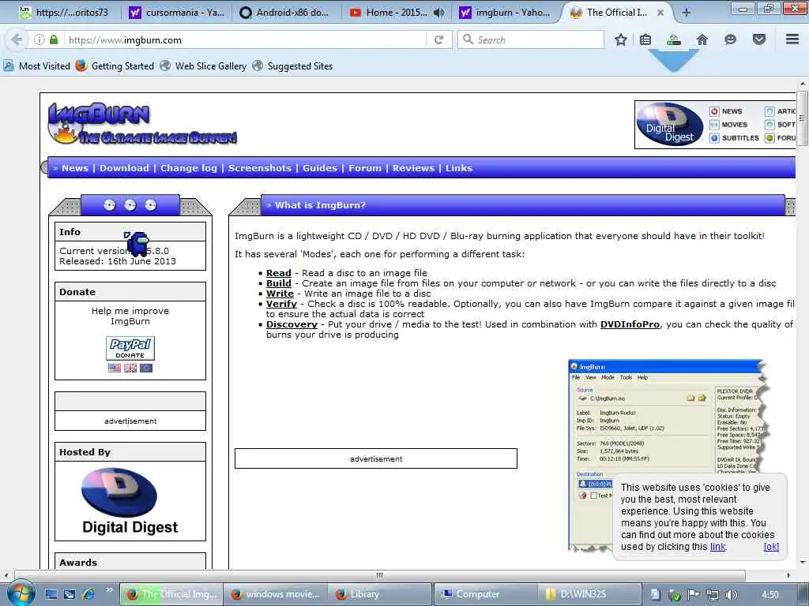This screenshot has width=809, height=606.
Task: Follow the DVDInfoPro link
Action: coord(630,324)
